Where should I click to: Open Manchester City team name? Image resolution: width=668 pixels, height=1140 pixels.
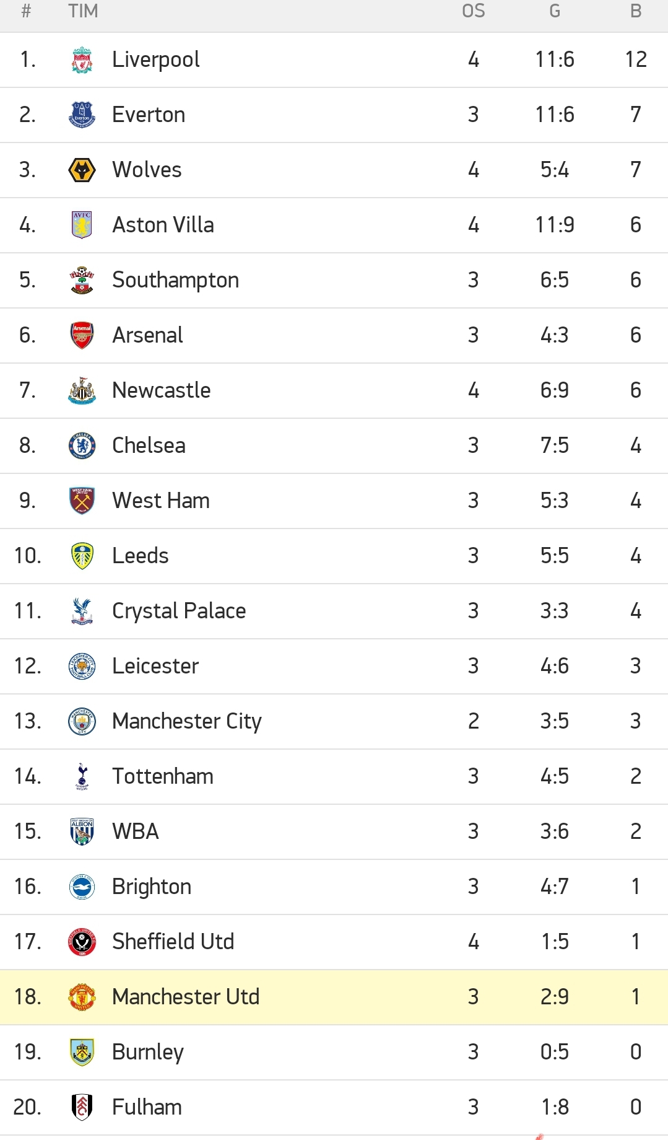point(187,722)
